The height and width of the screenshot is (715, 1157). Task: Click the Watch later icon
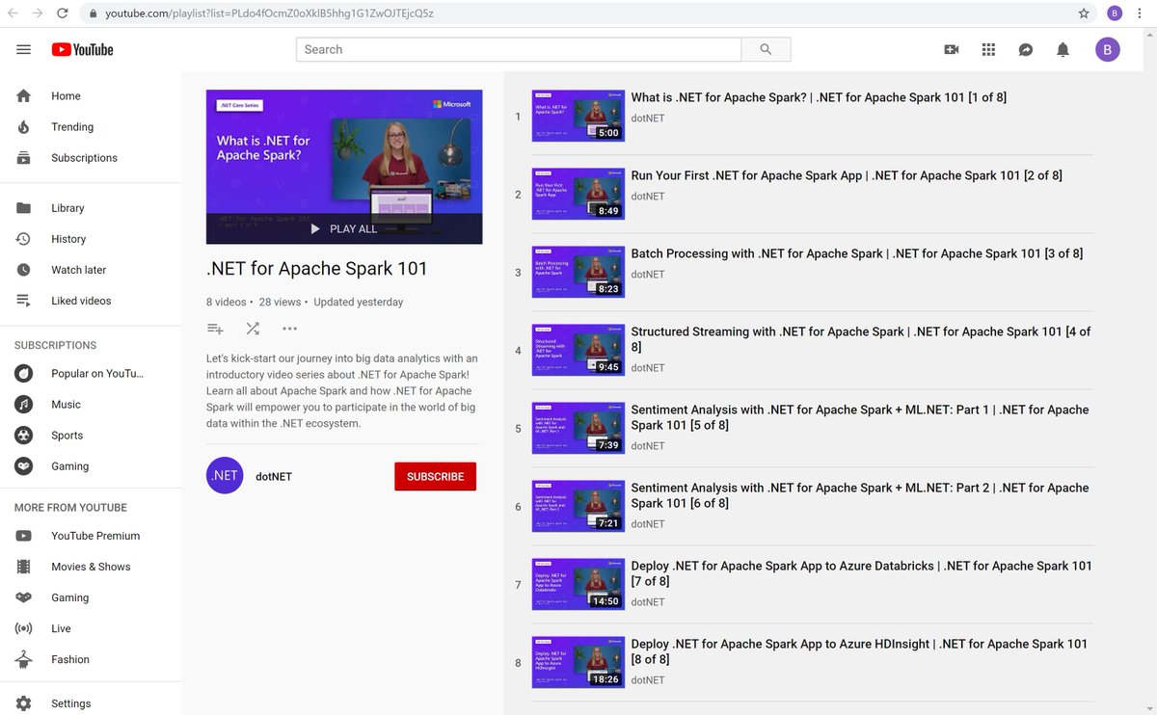point(24,269)
